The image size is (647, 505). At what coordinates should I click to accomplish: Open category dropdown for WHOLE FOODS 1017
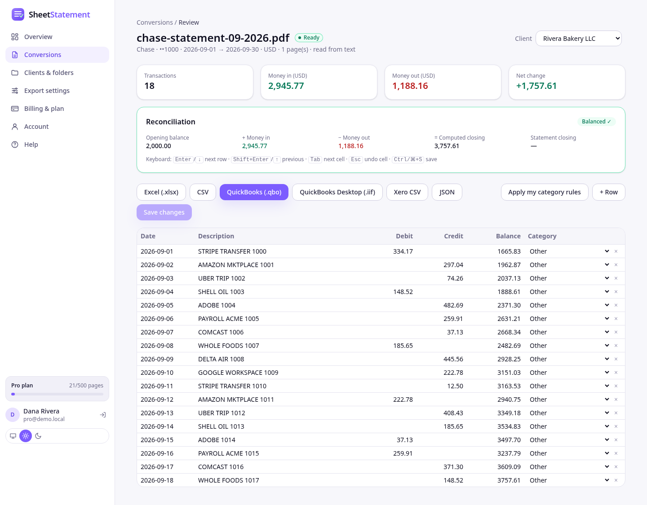click(569, 480)
